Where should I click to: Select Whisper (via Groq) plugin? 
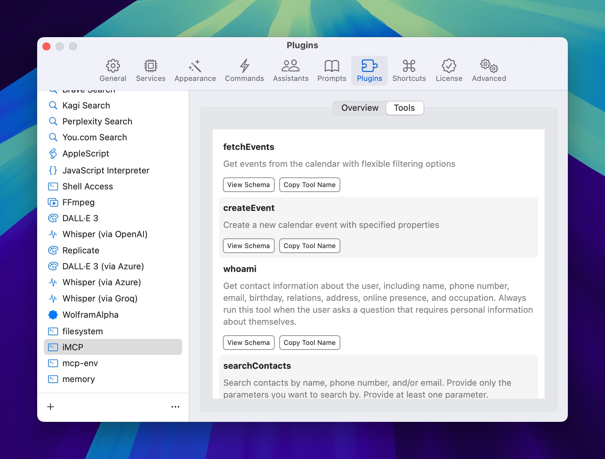click(113, 298)
